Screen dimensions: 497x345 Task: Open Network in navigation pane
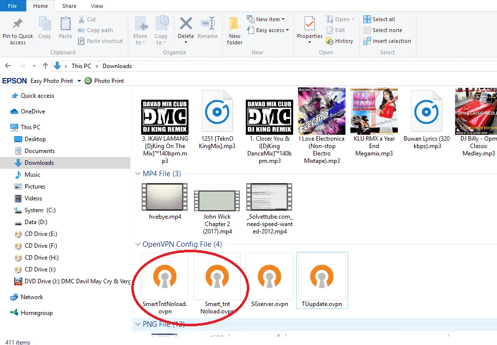27,297
